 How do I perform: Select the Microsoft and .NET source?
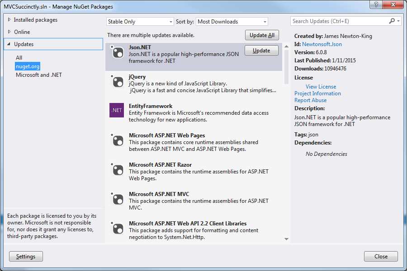[x=39, y=75]
